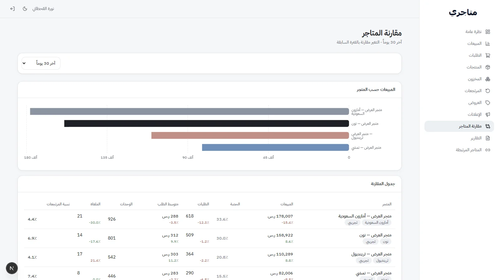499x280 pixels.
Task: Click the الإعلانات megaphone icon
Action: (x=488, y=114)
